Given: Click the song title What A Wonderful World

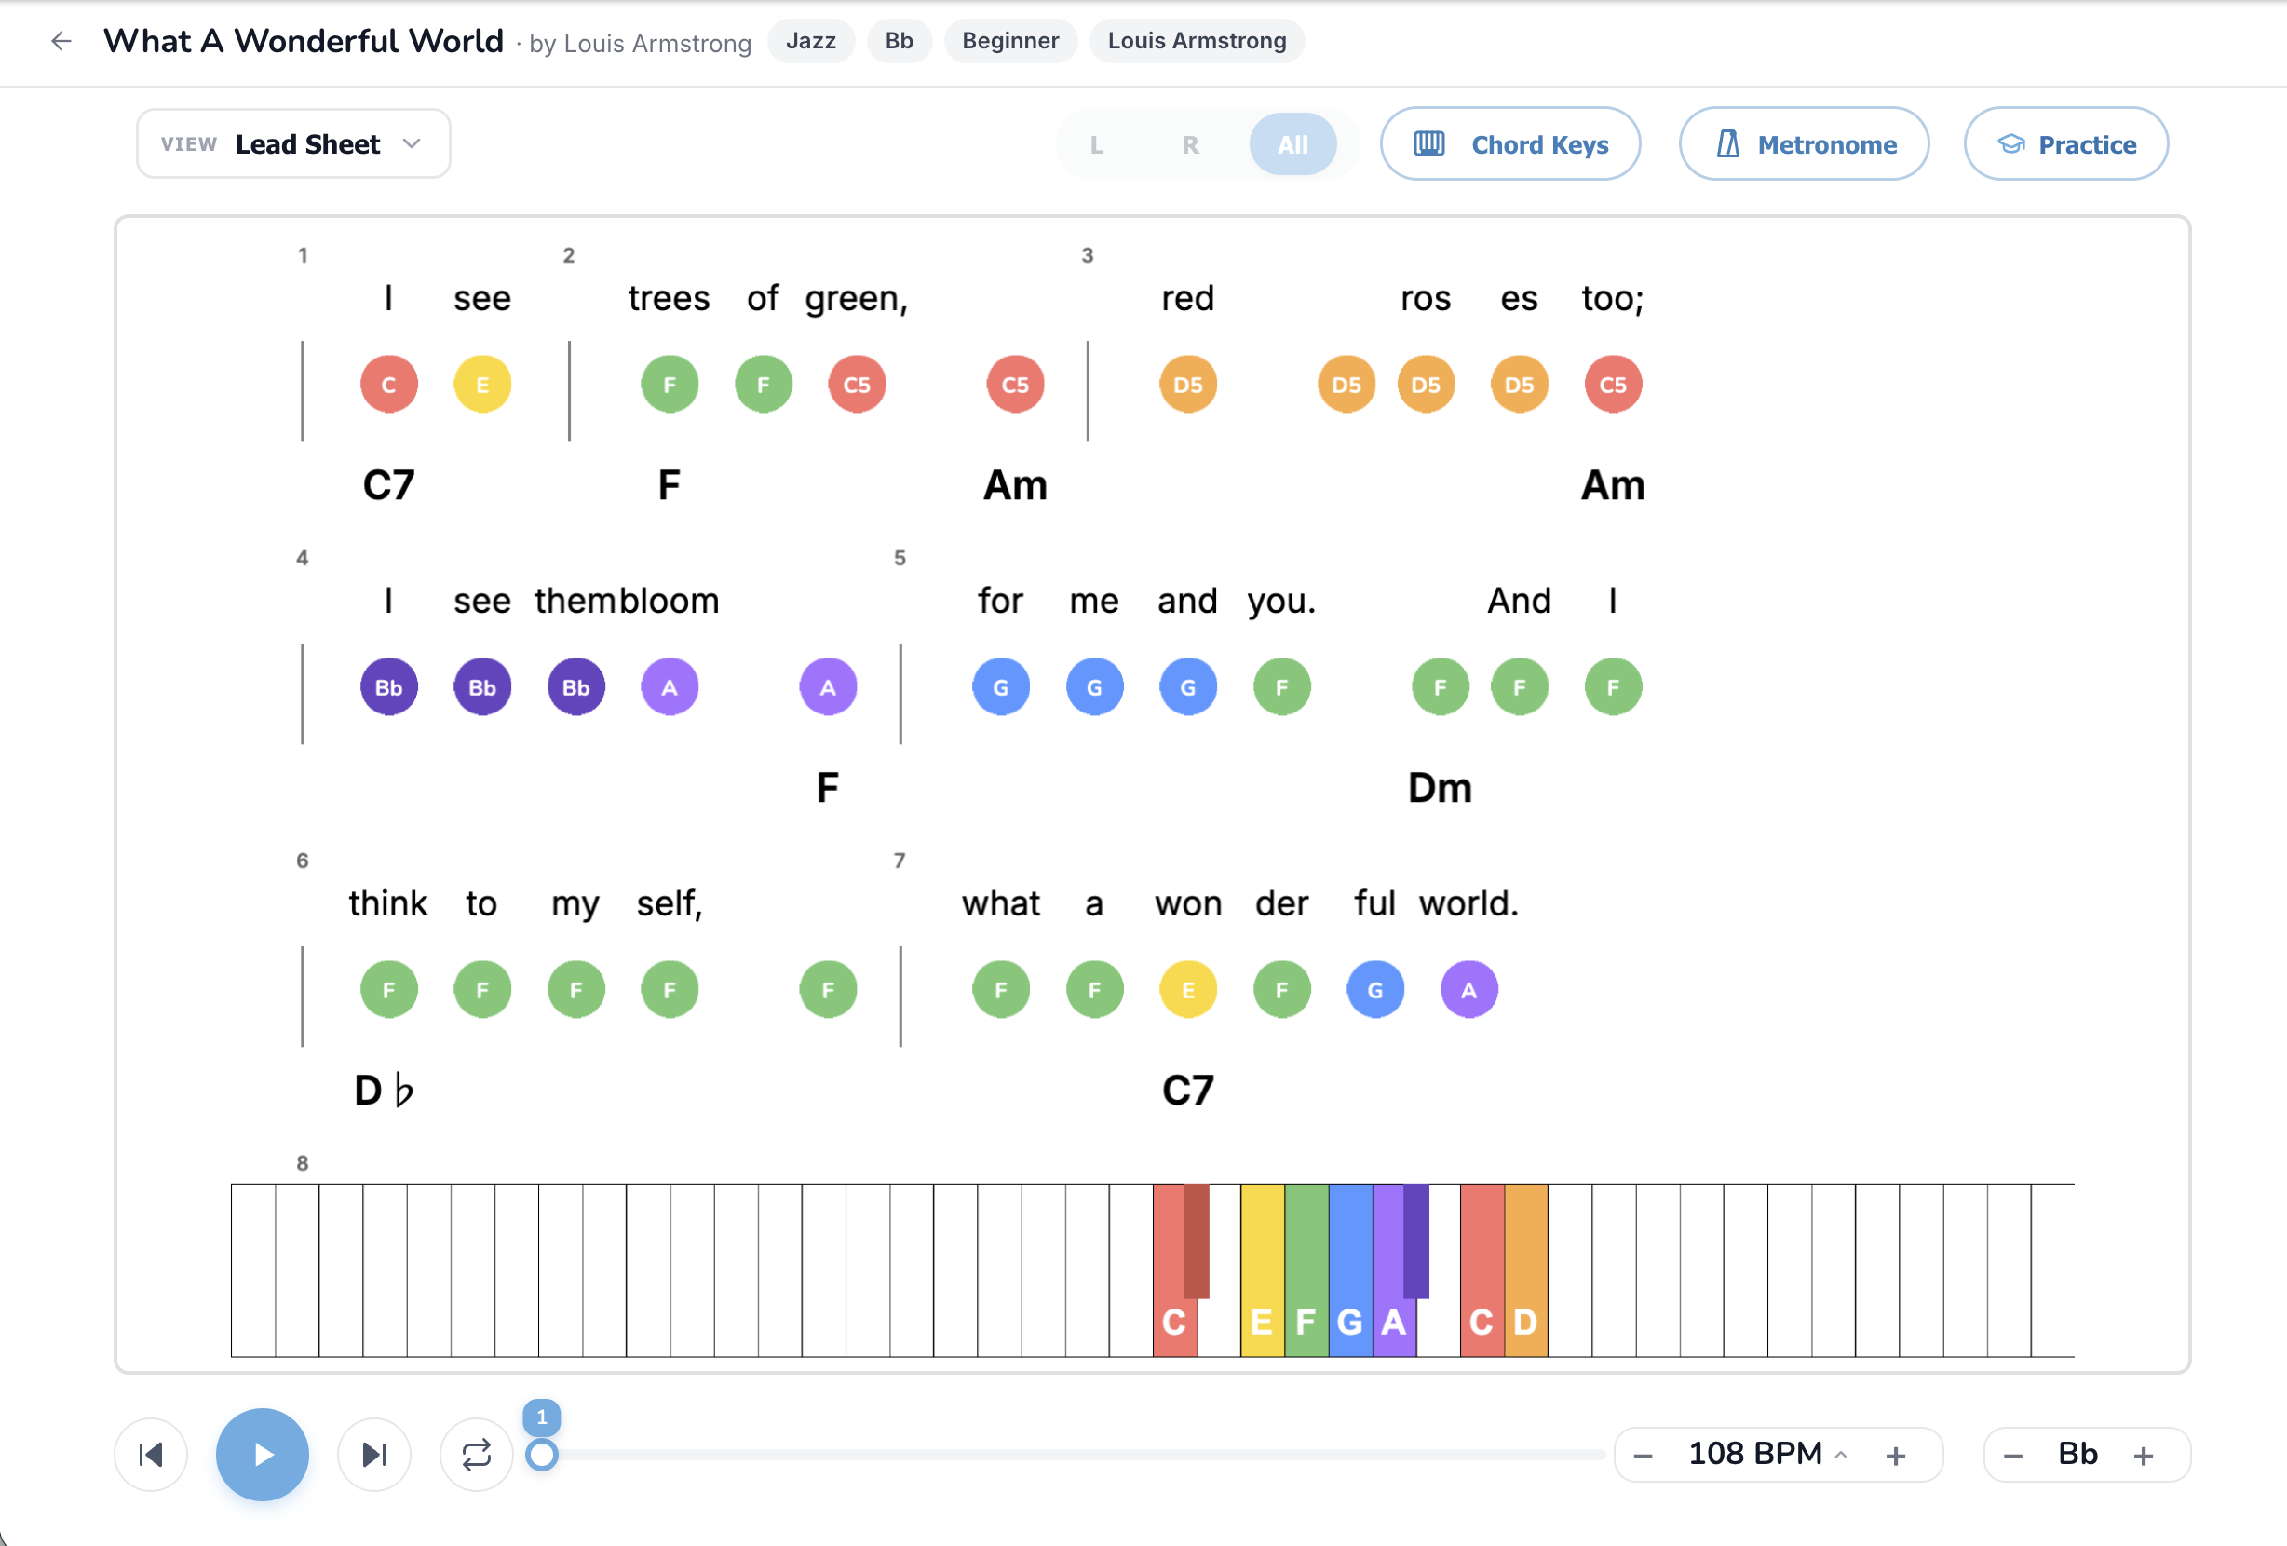Looking at the screenshot, I should click(x=303, y=41).
